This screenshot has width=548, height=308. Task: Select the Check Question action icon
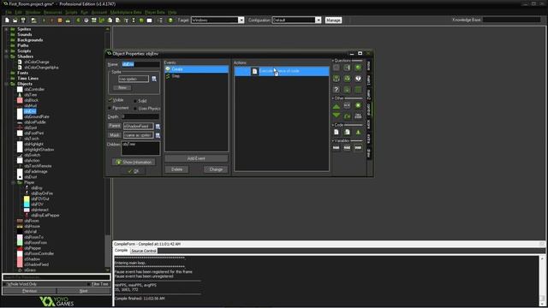tap(358, 79)
